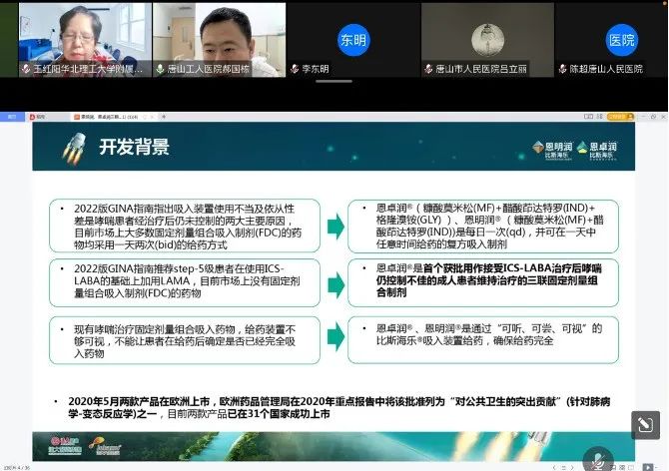Click the rocket icon beside 开发背景 title
Screen dimensions: 669x471
click(71, 148)
